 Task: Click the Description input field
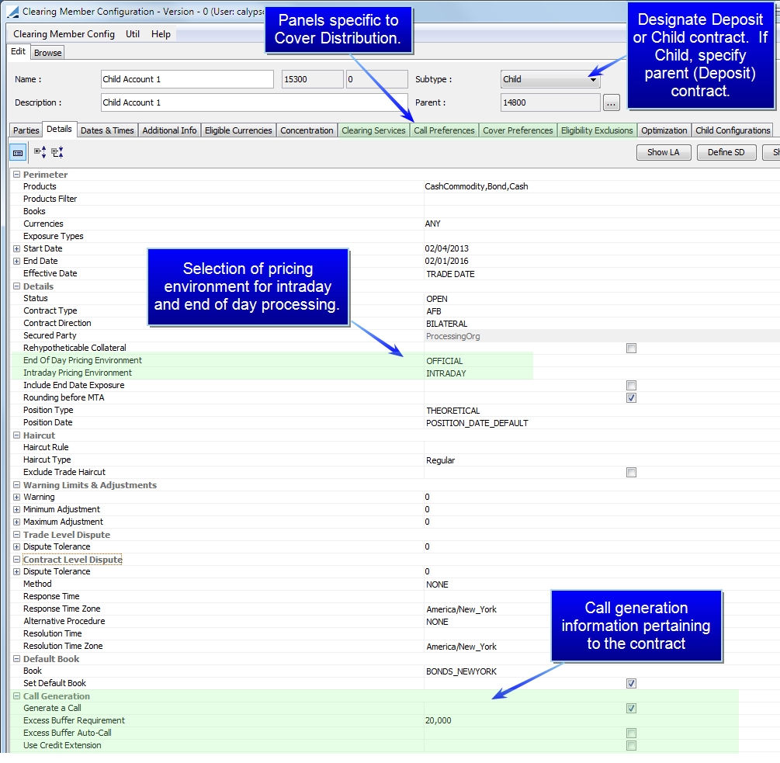click(x=255, y=103)
